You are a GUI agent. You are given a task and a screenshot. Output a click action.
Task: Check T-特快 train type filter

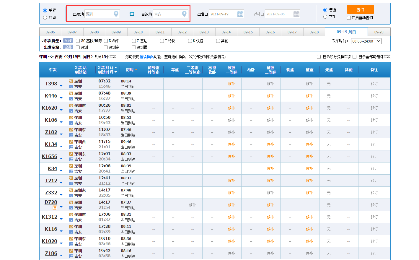[x=162, y=41]
